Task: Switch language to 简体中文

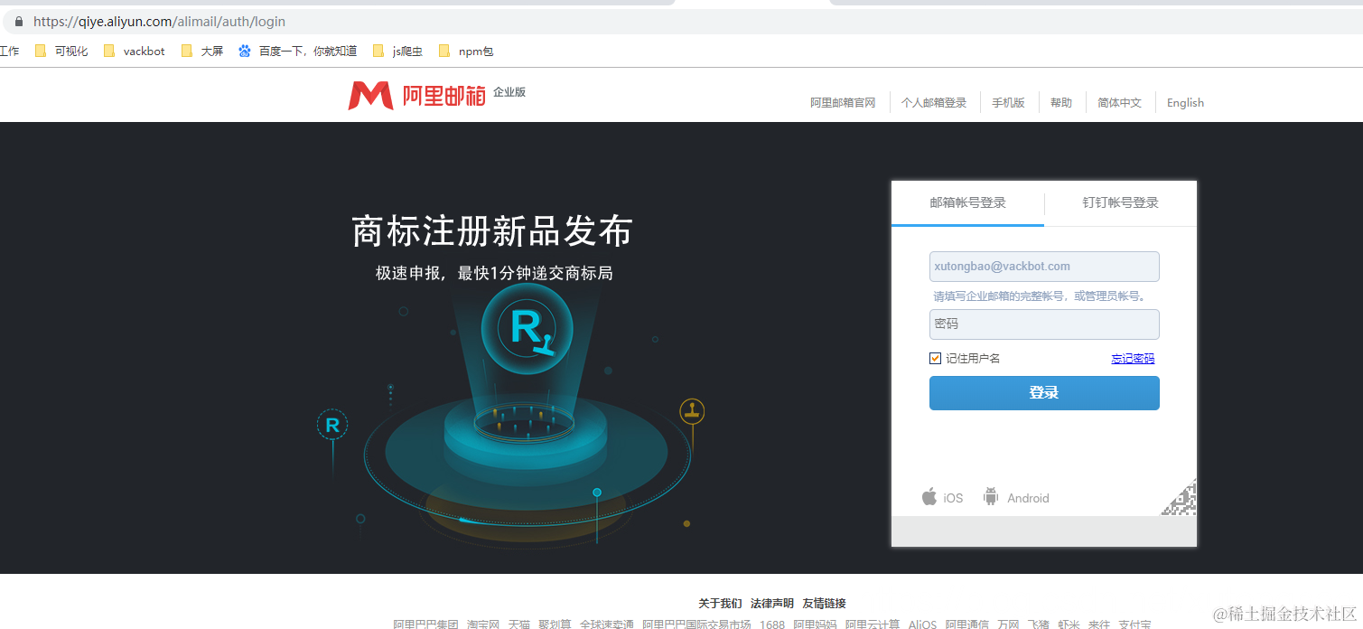Action: pyautogui.click(x=1120, y=103)
